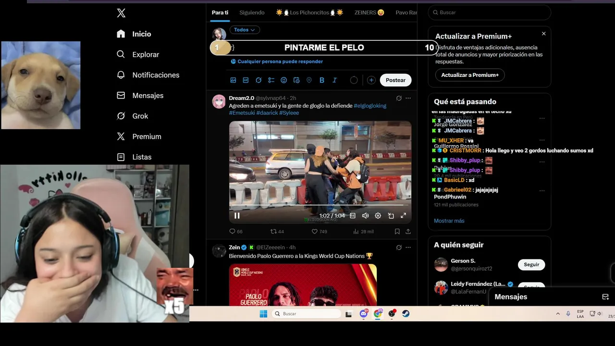Open Mensajes in the left sidebar
Viewport: 615px width, 346px height.
click(140, 96)
